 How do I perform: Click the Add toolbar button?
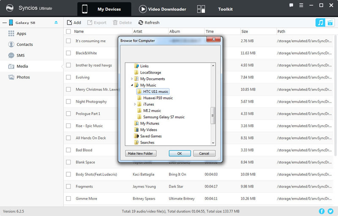74,23
